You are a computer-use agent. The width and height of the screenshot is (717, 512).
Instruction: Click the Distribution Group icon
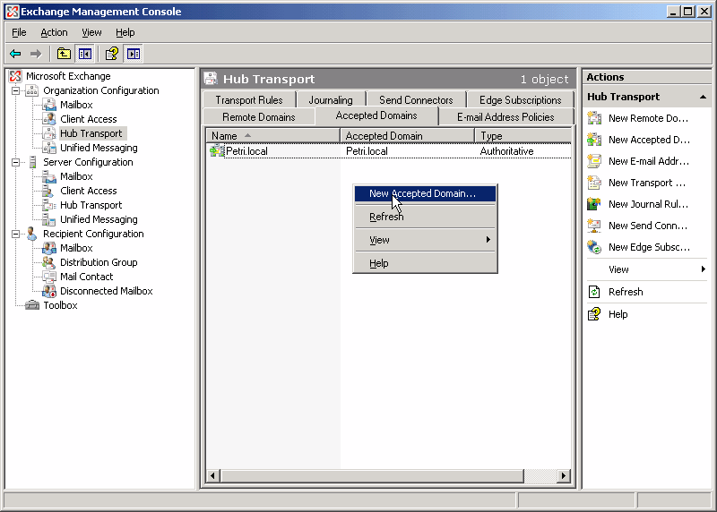pyautogui.click(x=49, y=262)
